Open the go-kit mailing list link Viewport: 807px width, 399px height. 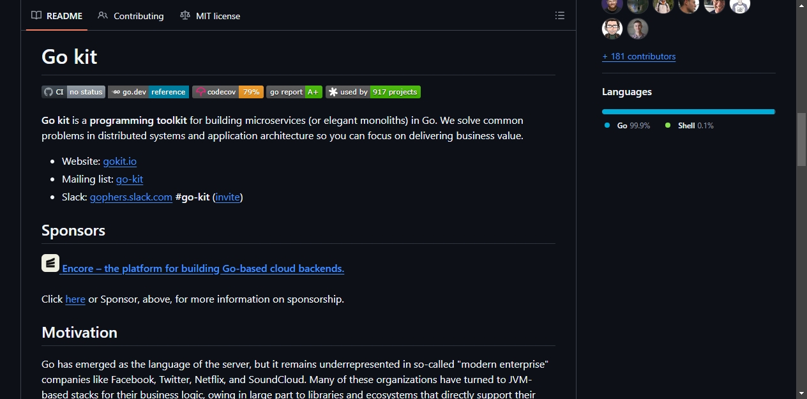pos(130,179)
